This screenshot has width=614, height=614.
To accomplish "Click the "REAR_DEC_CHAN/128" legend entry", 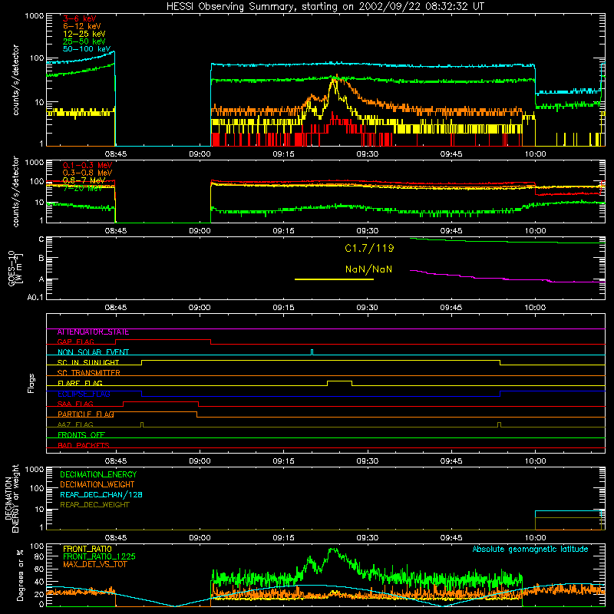I will point(101,495).
